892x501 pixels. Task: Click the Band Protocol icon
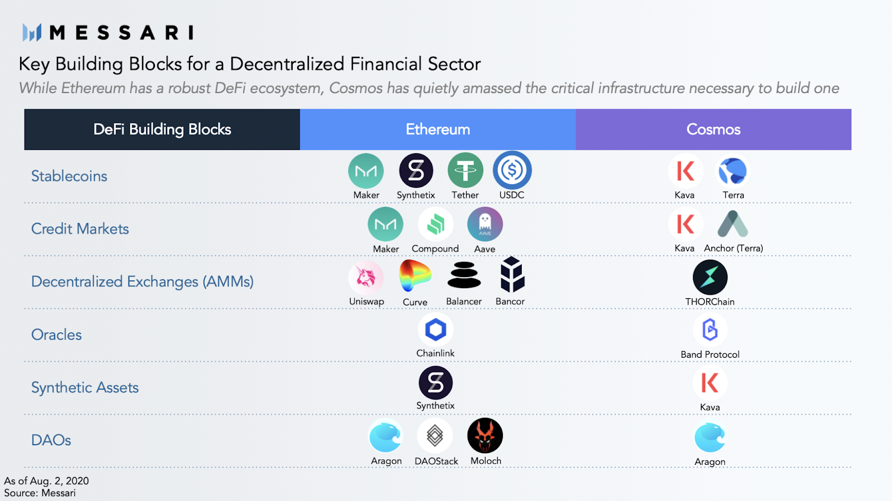710,329
